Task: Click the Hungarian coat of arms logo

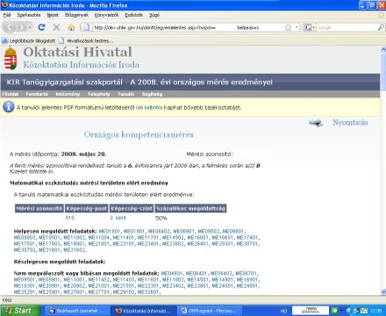Action: point(11,59)
